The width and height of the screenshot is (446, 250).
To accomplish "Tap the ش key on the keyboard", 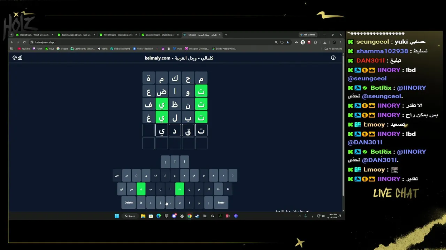I will [x=122, y=189].
